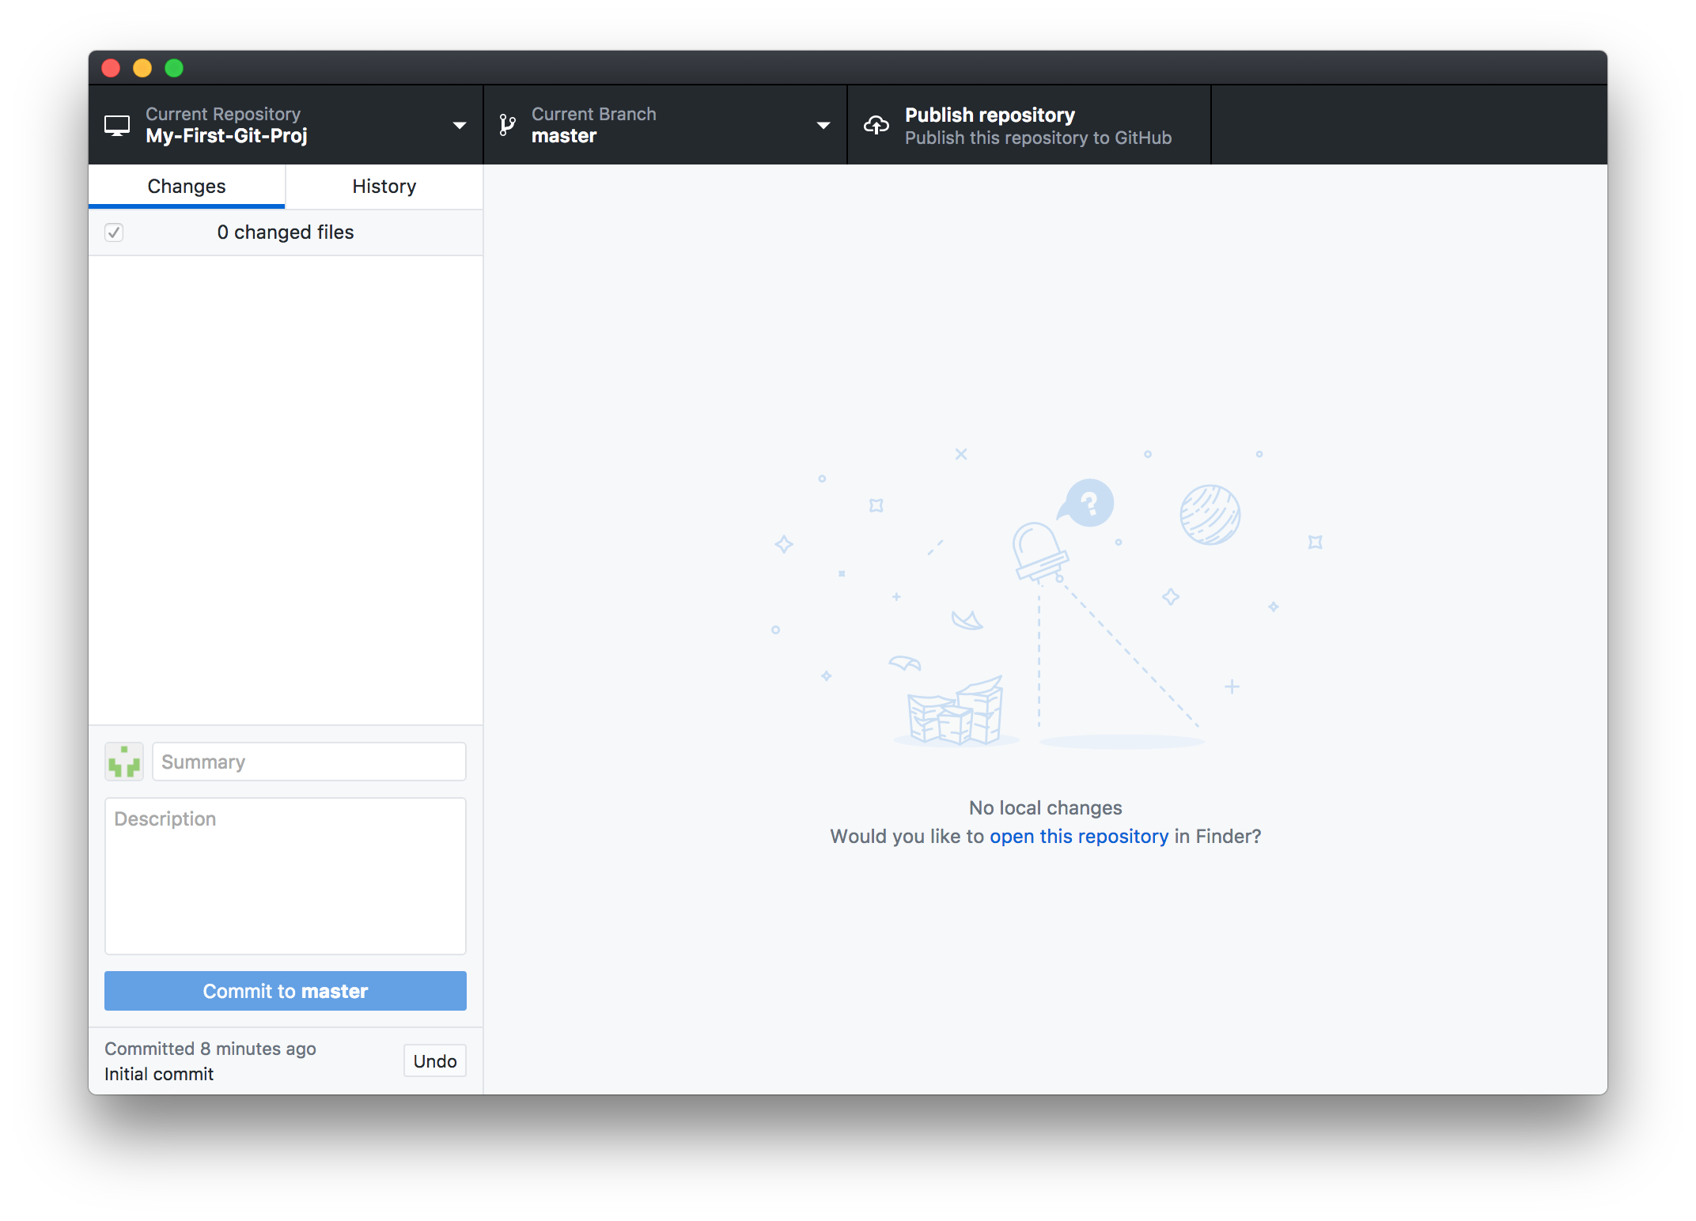Click the cloud upload publish icon
This screenshot has height=1221, width=1696.
tap(876, 125)
